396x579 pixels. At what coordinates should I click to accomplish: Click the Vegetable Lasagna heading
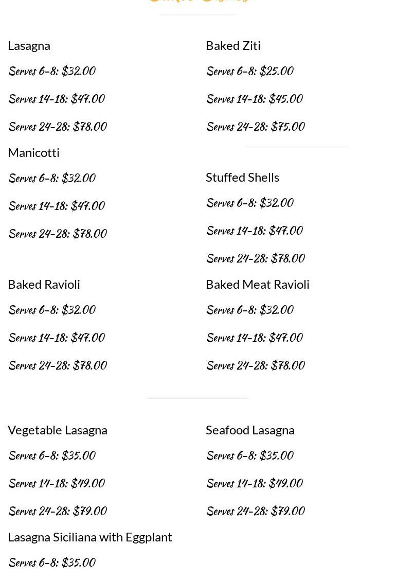58,430
